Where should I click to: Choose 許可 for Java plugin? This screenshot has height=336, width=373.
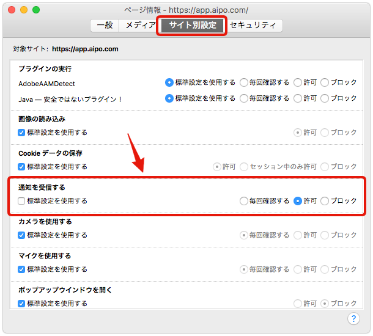point(298,98)
